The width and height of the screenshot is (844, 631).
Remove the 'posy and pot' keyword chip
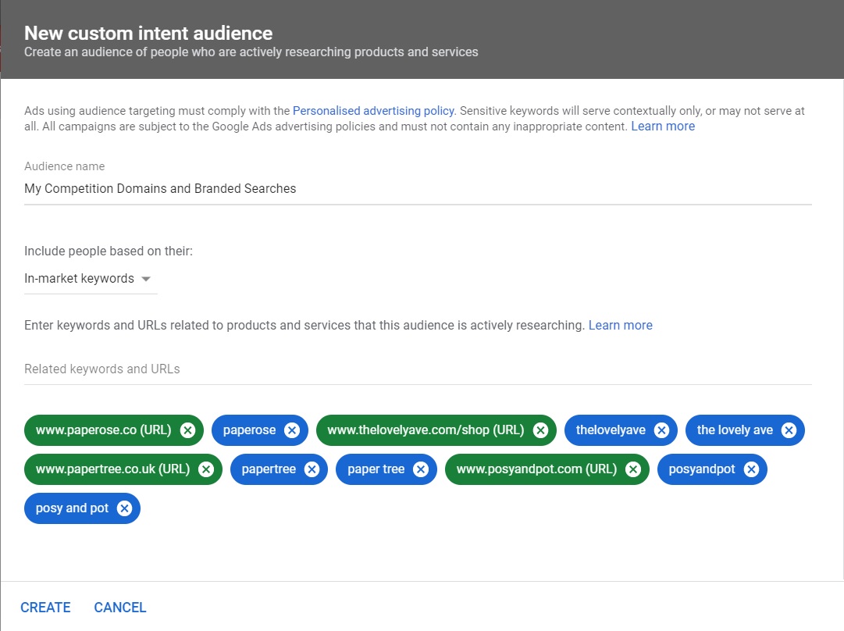(x=124, y=508)
